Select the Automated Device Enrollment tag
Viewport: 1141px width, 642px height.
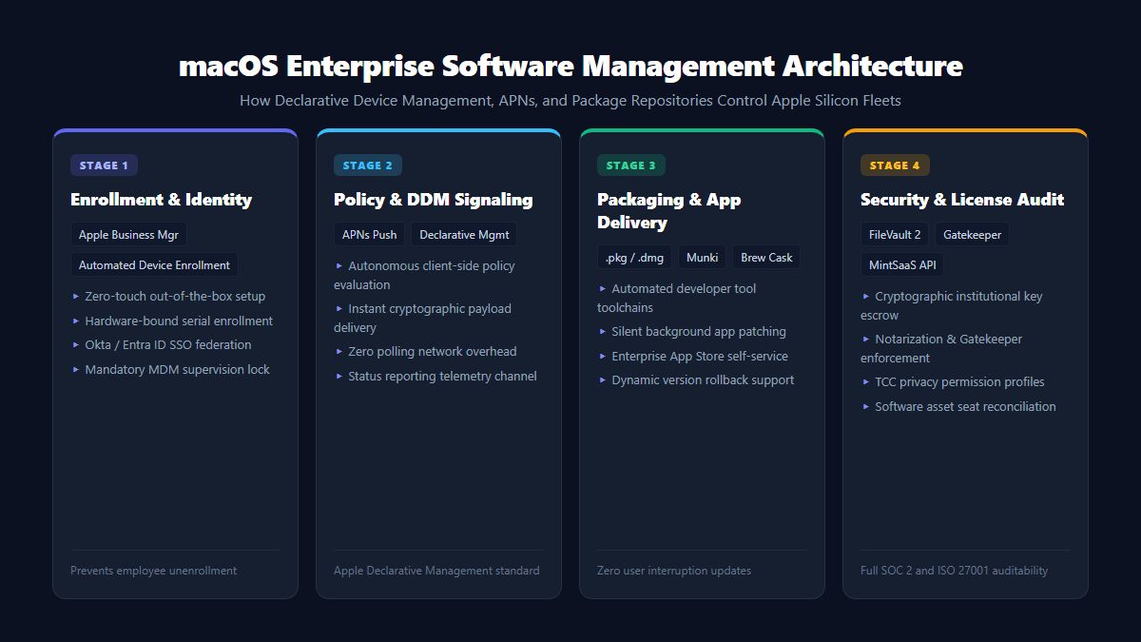(154, 265)
